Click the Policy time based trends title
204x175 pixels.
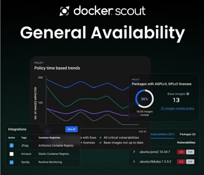[x=57, y=68]
